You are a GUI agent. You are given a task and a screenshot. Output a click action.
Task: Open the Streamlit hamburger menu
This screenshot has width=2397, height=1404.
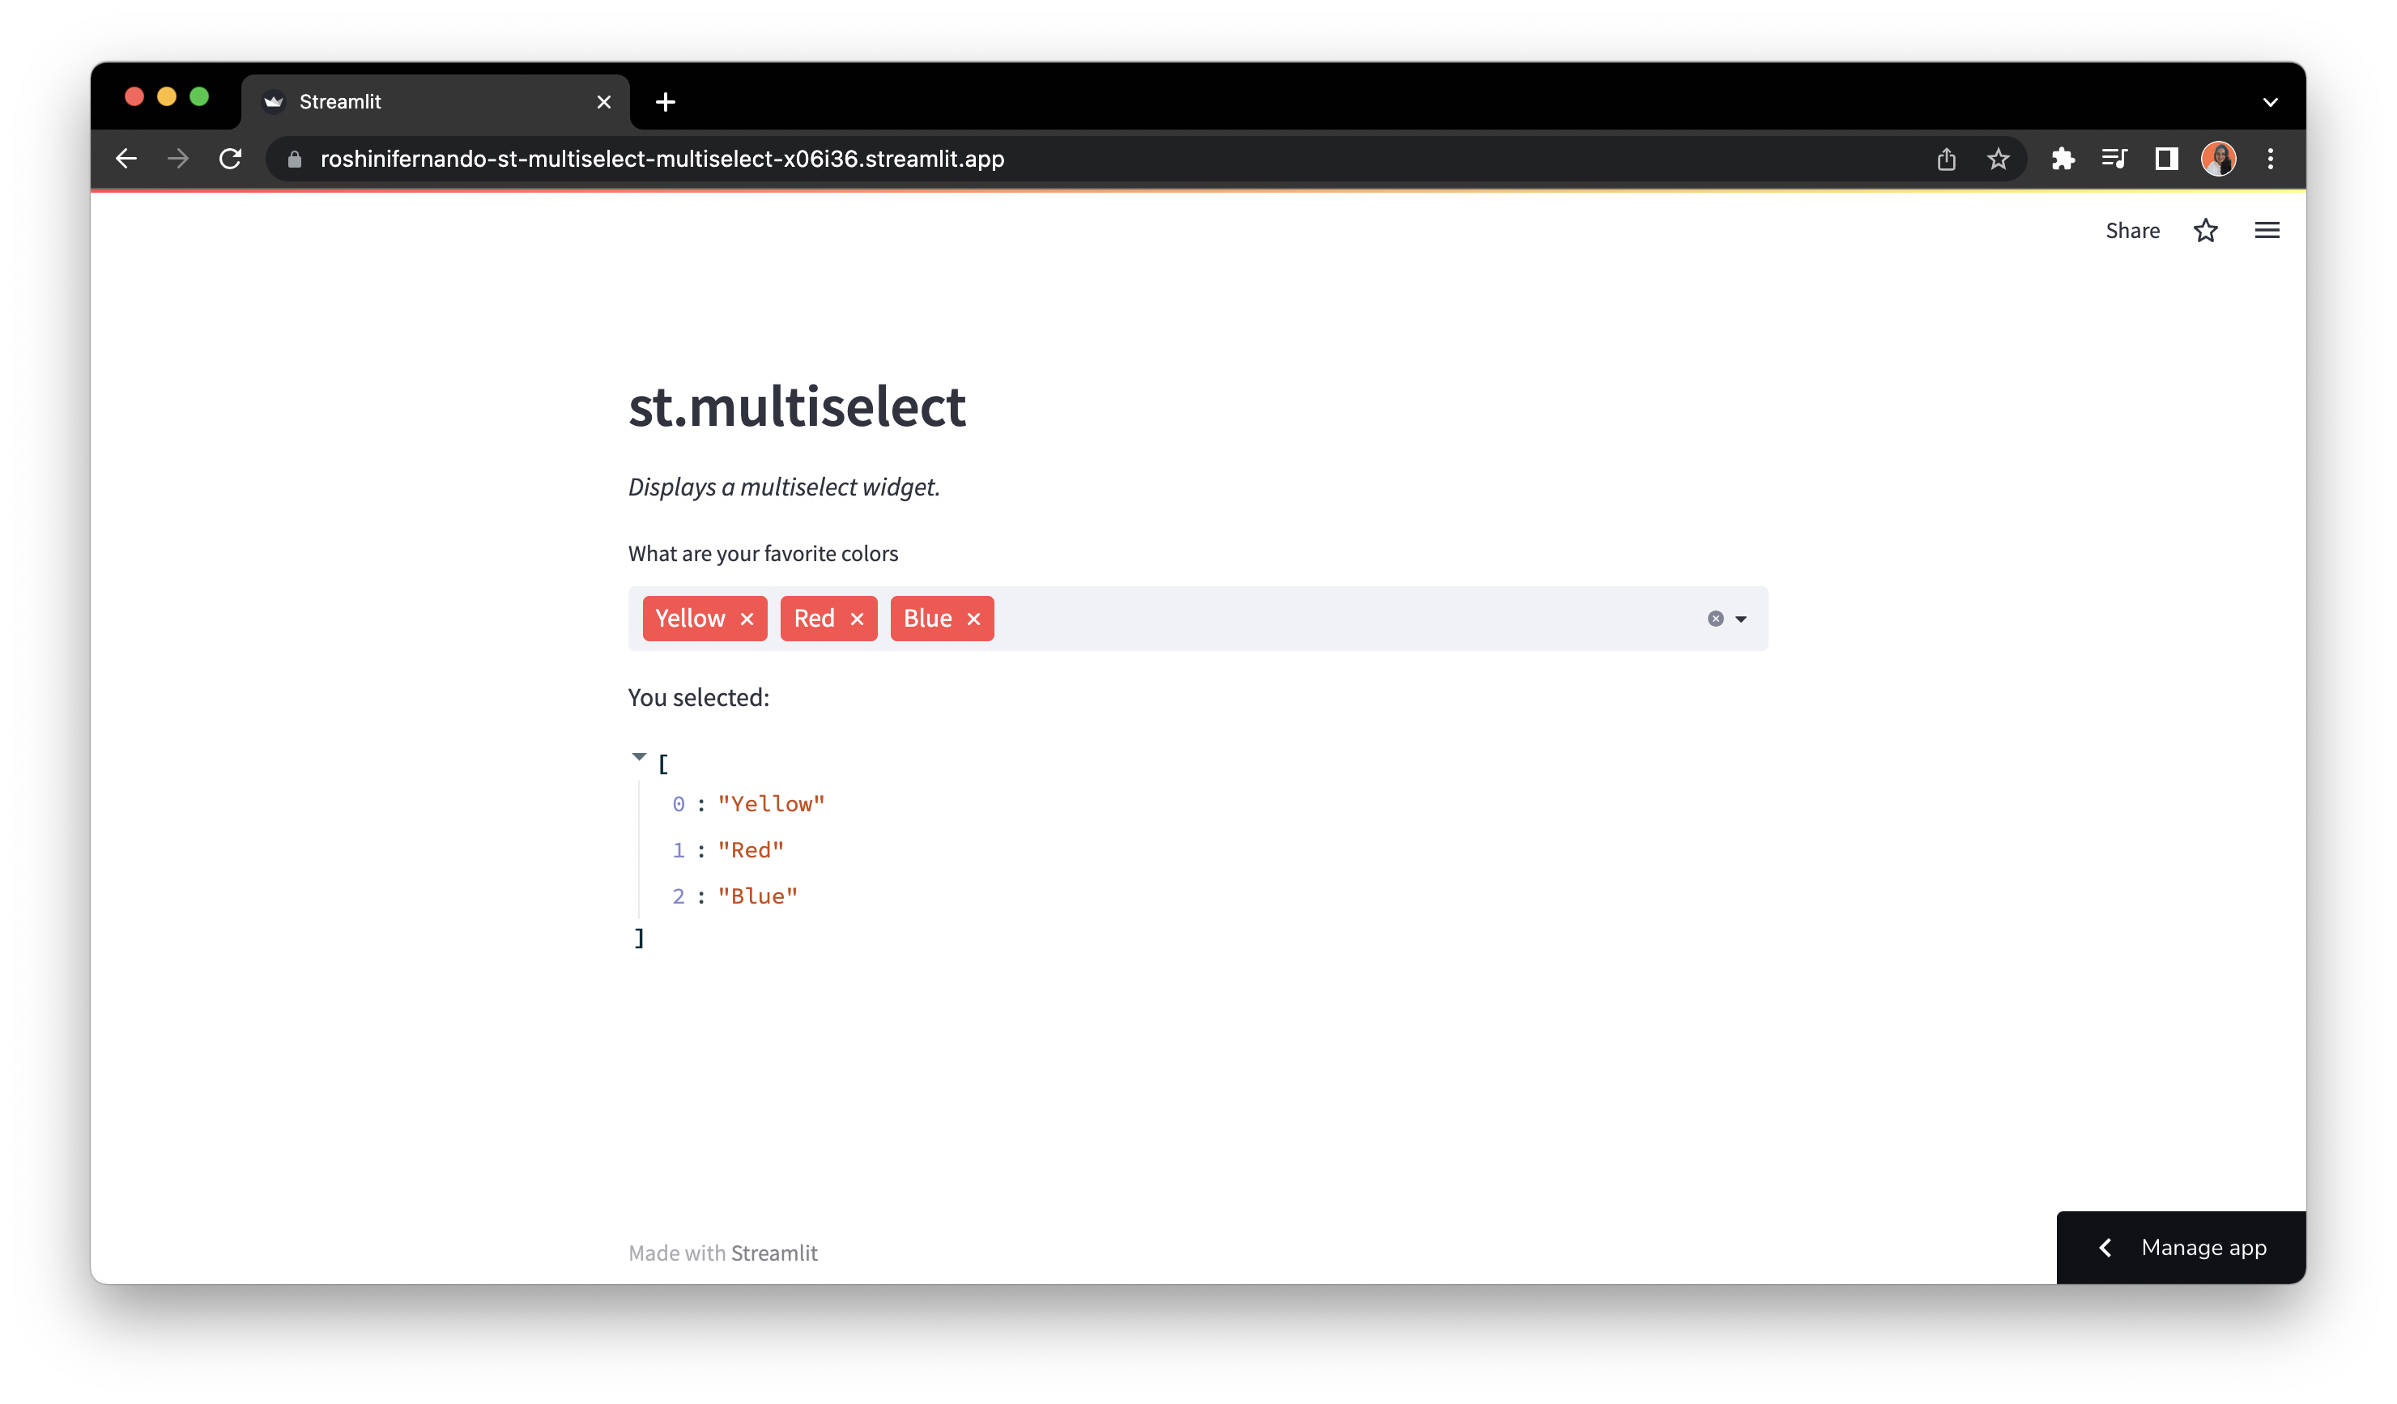(2267, 230)
